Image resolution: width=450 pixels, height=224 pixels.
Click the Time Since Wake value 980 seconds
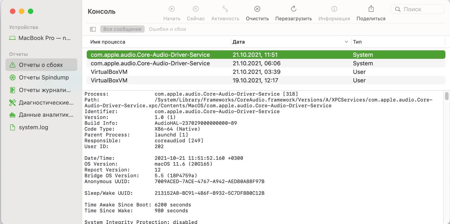point(172,211)
